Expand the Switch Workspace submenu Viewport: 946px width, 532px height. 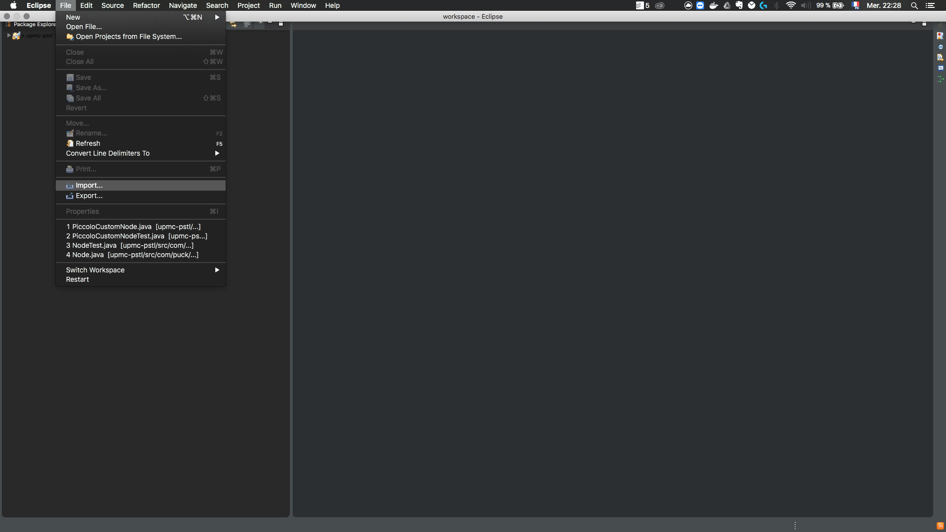(x=217, y=270)
